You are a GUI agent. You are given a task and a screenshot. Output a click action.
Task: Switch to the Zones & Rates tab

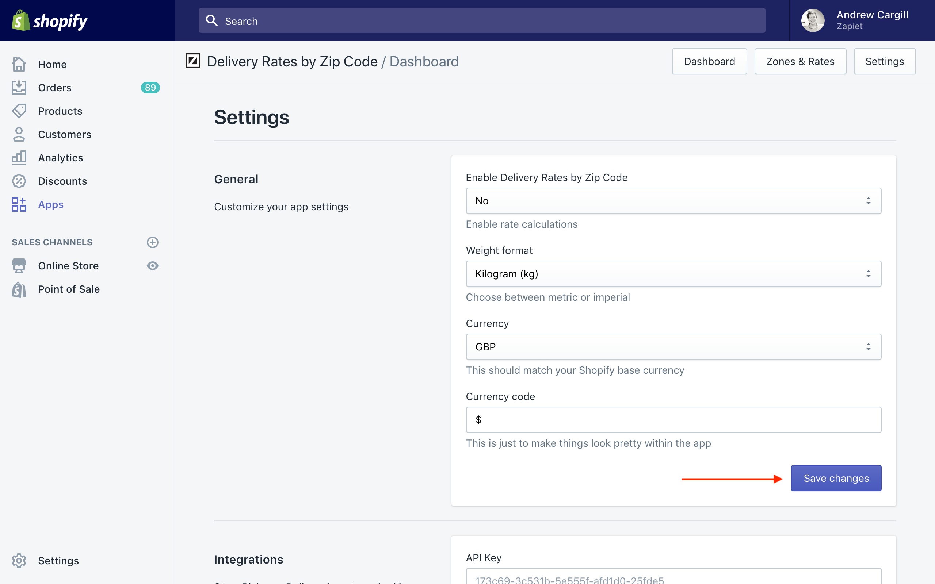click(x=800, y=61)
